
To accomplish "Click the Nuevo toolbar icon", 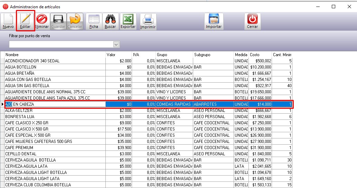I will coord(8,21).
